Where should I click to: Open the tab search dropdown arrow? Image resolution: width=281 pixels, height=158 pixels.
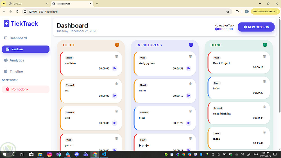[4, 4]
